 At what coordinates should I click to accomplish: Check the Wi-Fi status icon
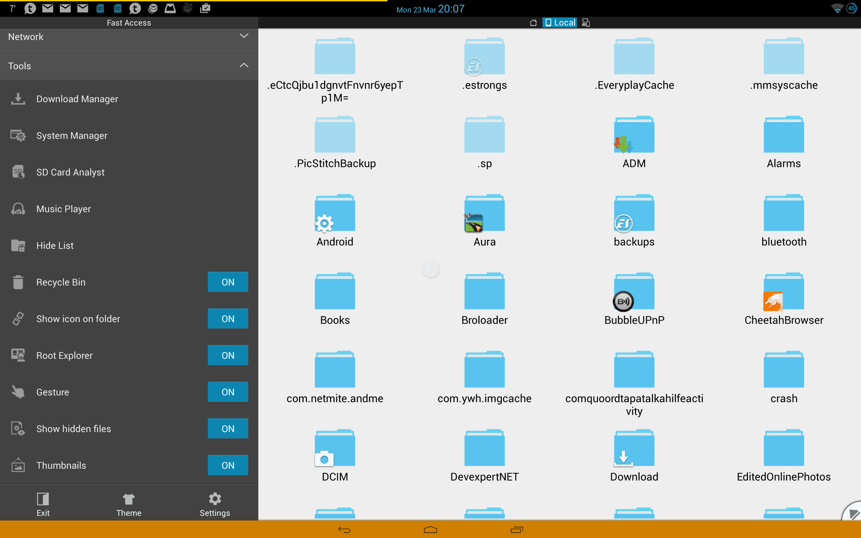pyautogui.click(x=837, y=9)
